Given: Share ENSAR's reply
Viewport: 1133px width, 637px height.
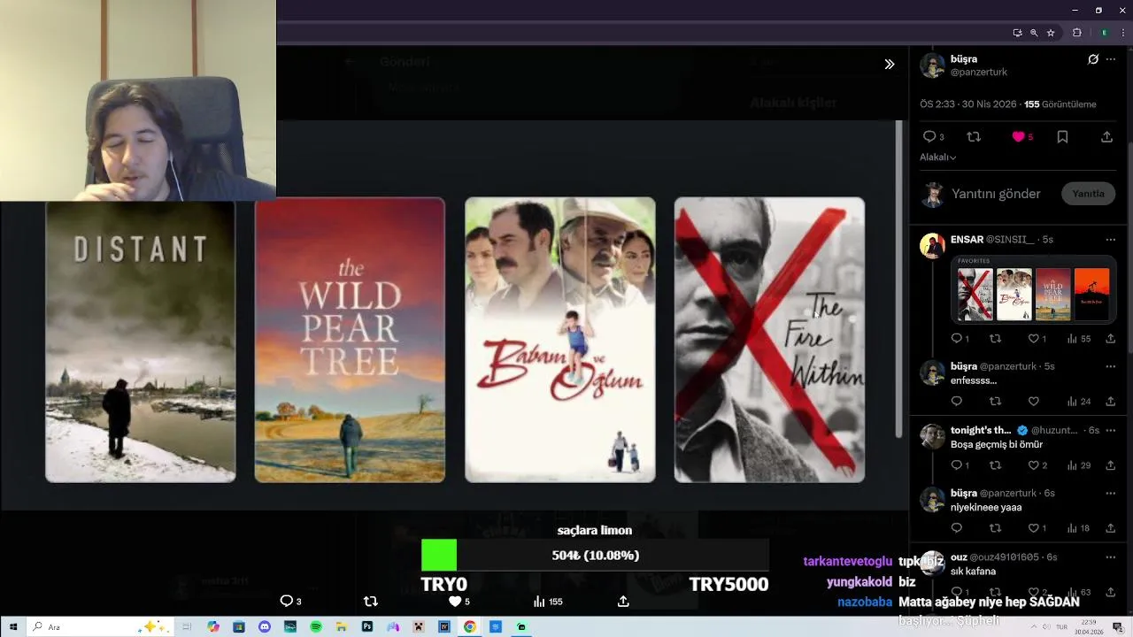Looking at the screenshot, I should pos(1110,339).
